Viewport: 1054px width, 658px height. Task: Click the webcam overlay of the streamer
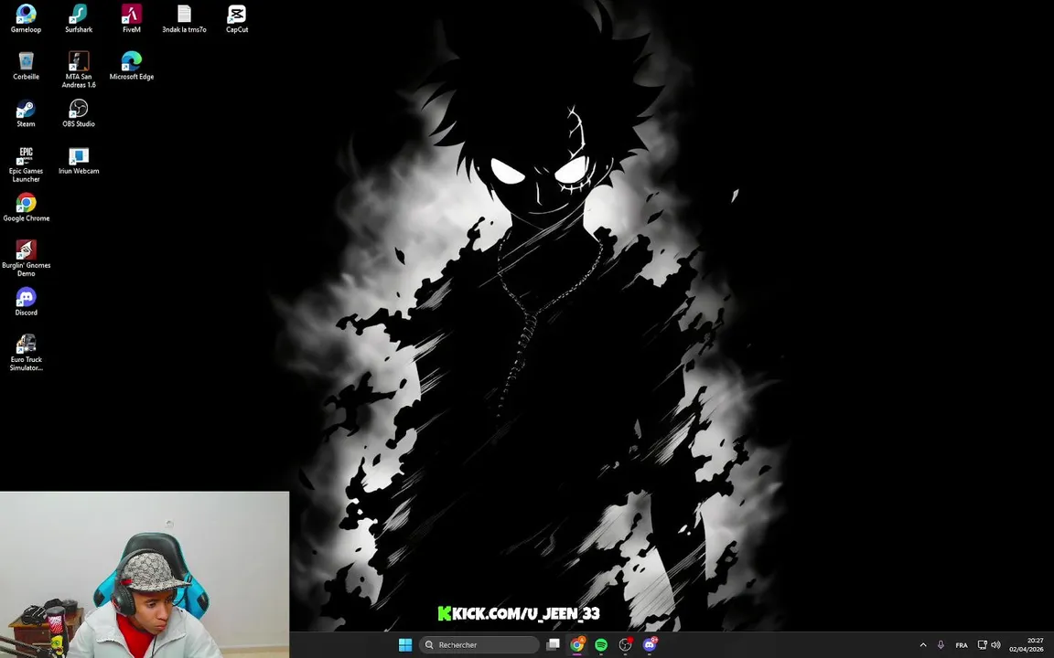[x=145, y=575]
